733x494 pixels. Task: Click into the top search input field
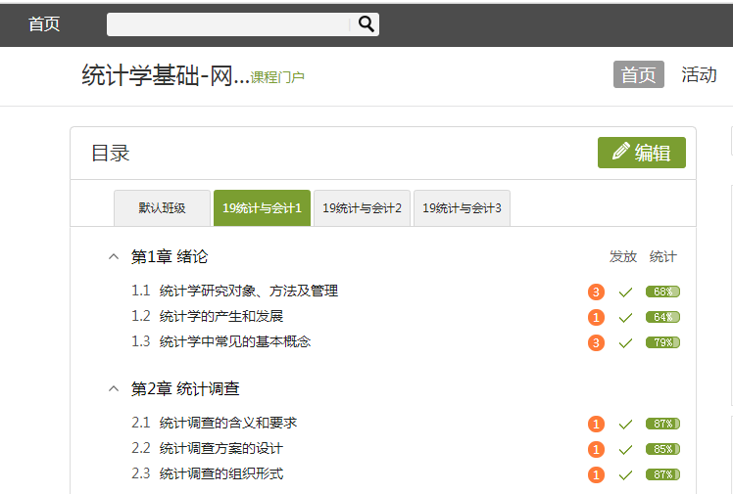pos(228,24)
